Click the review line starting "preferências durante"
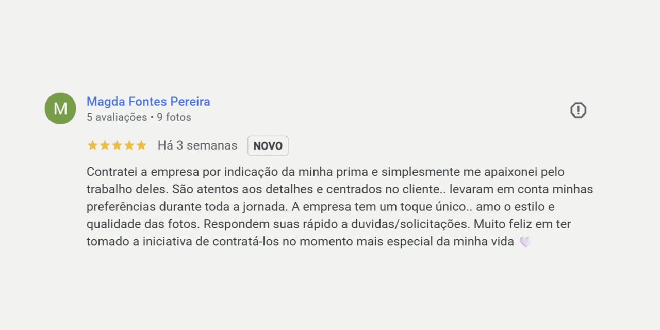Screen dimensions: 660x330 click(320, 207)
